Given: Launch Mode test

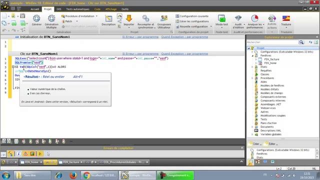Looking at the screenshot, I should (221, 20).
